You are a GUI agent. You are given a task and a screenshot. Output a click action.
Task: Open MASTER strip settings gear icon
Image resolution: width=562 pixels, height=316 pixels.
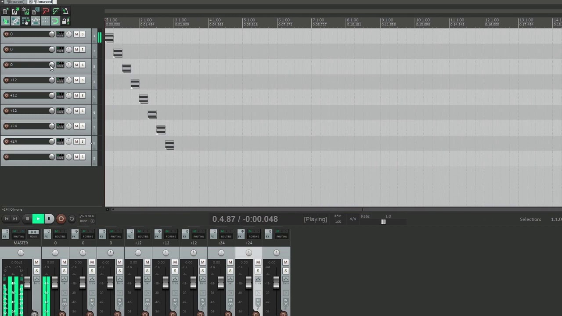pyautogui.click(x=34, y=313)
